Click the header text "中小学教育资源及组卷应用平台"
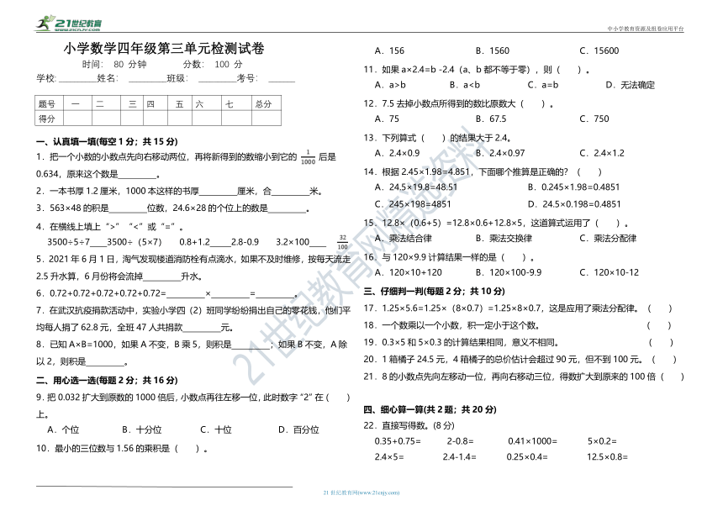This screenshot has width=723, height=511. [646, 29]
